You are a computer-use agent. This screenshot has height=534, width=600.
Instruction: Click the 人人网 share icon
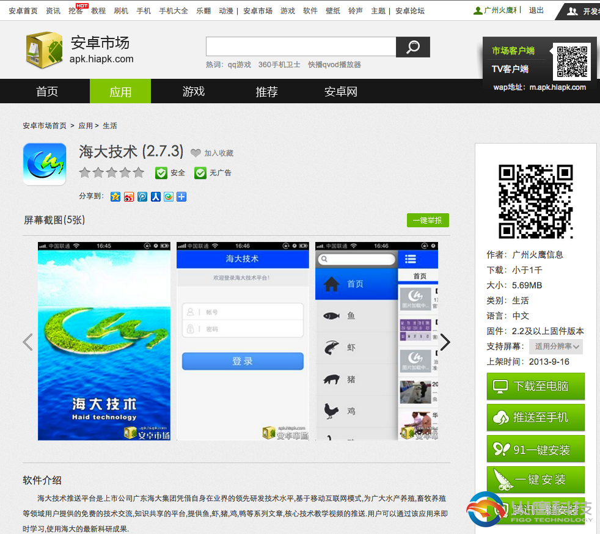click(155, 197)
